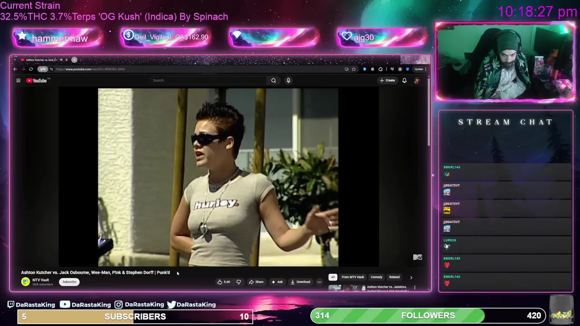
Task: Expand the tab search dropdown arrow
Action: tap(14, 60)
